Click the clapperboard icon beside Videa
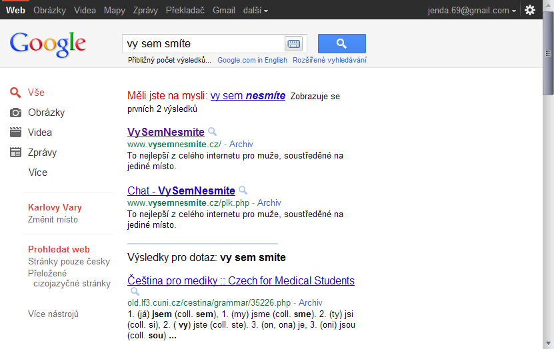This screenshot has height=349, width=554. 15,133
